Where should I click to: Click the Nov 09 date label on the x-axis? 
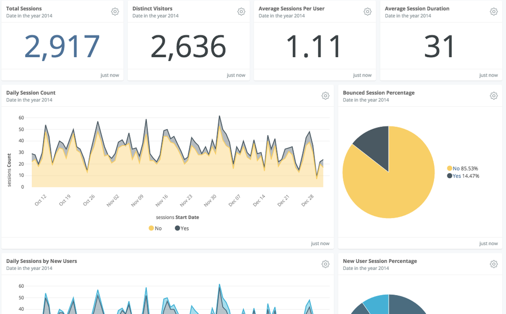pyautogui.click(x=137, y=201)
